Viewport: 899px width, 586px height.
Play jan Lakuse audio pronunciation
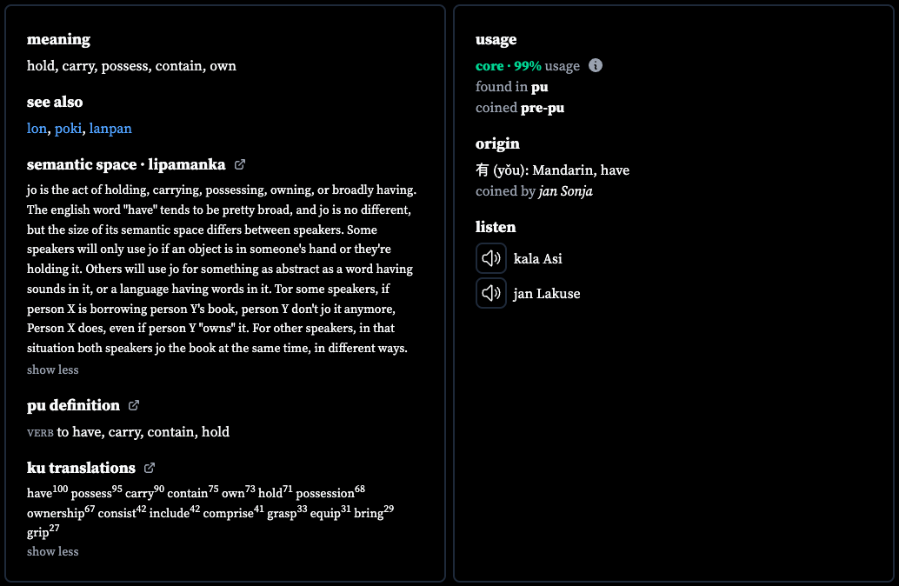click(x=490, y=293)
